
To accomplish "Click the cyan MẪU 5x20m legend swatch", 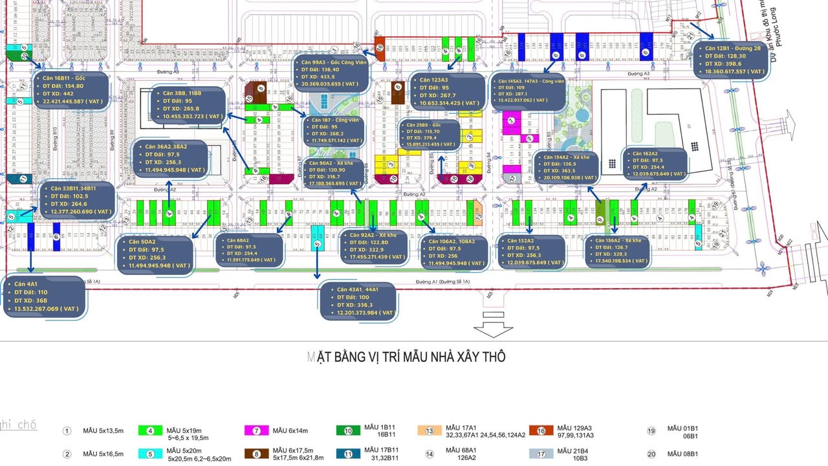I will point(149,454).
